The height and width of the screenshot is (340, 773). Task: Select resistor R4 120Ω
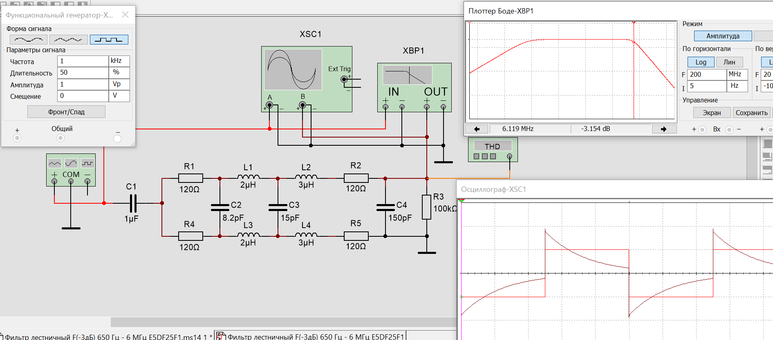[x=190, y=236]
